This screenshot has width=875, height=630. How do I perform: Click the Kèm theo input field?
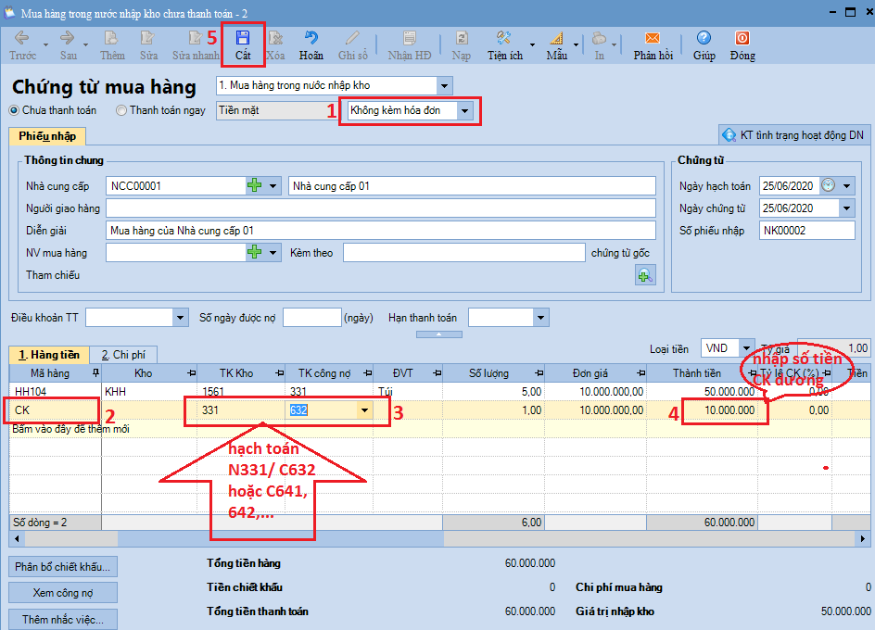(x=463, y=253)
